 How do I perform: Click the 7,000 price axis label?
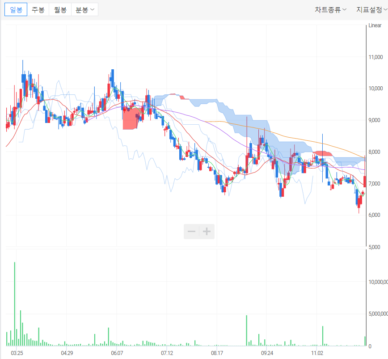(375, 184)
